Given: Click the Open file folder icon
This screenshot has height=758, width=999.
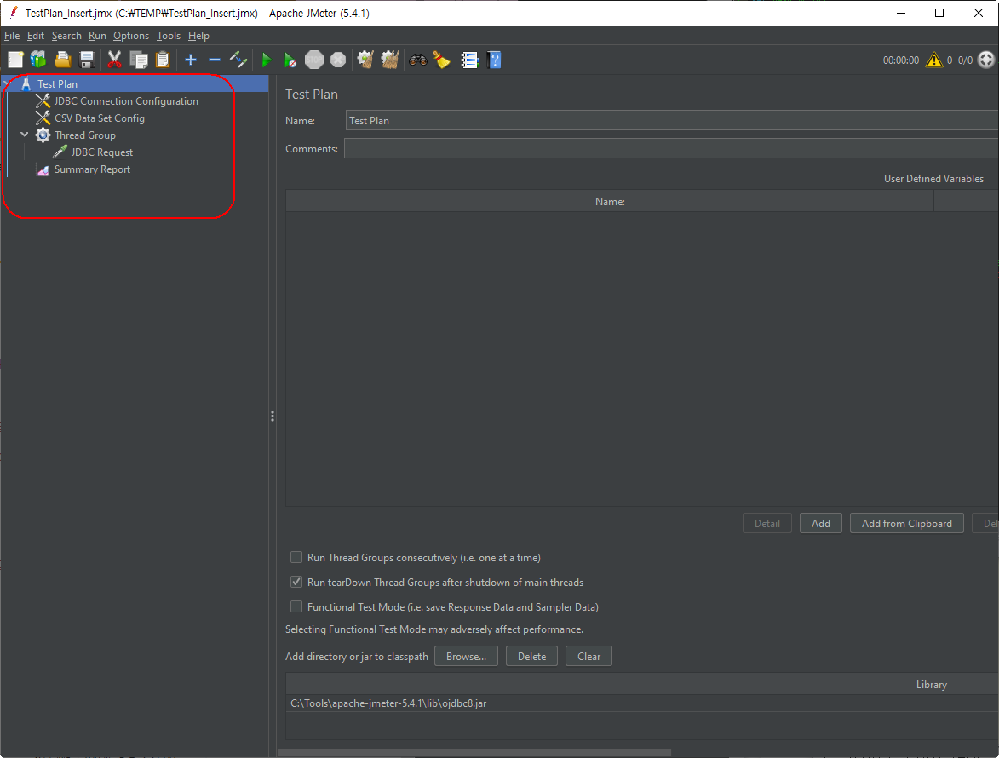Looking at the screenshot, I should point(62,60).
